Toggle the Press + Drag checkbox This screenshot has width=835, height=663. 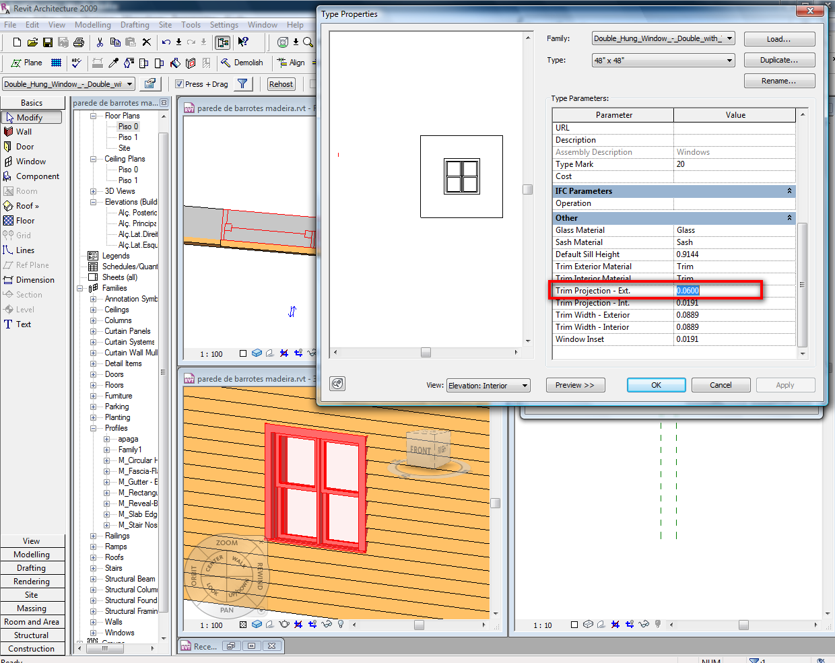tap(179, 84)
